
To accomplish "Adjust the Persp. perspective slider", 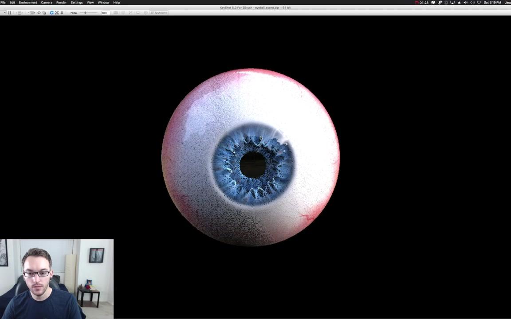I will point(88,13).
